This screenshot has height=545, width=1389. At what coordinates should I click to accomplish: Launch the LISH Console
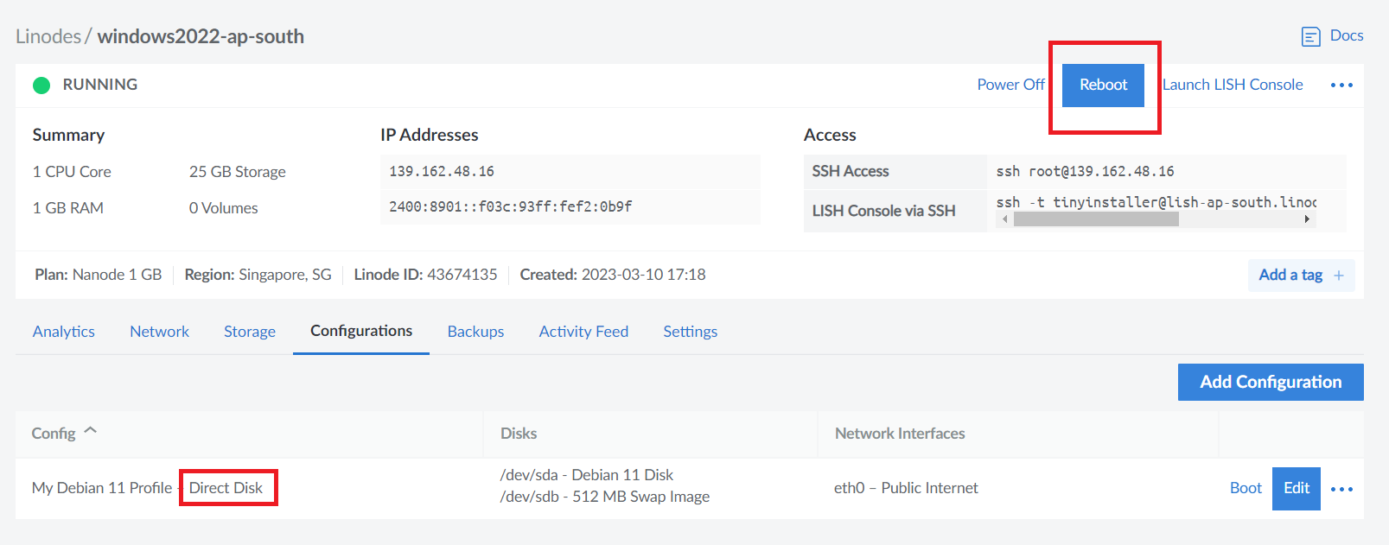[1233, 85]
